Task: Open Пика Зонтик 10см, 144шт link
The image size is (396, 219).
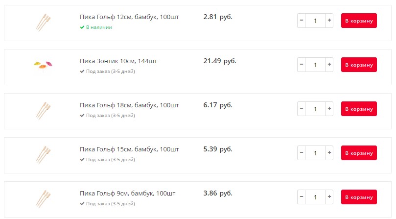Action: (x=118, y=61)
